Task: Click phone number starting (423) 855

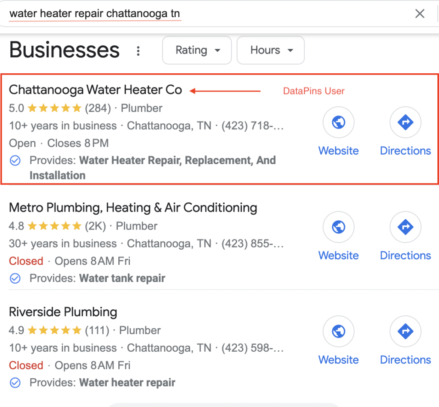Action: tap(253, 243)
